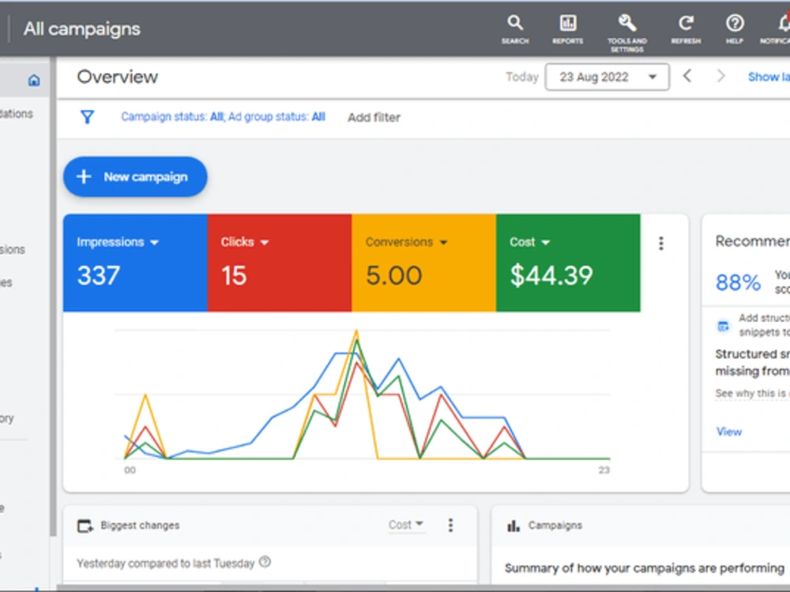Click the help icon beside 'Yesterday compared to last Tuesday'
This screenshot has width=790, height=592.
click(x=265, y=562)
